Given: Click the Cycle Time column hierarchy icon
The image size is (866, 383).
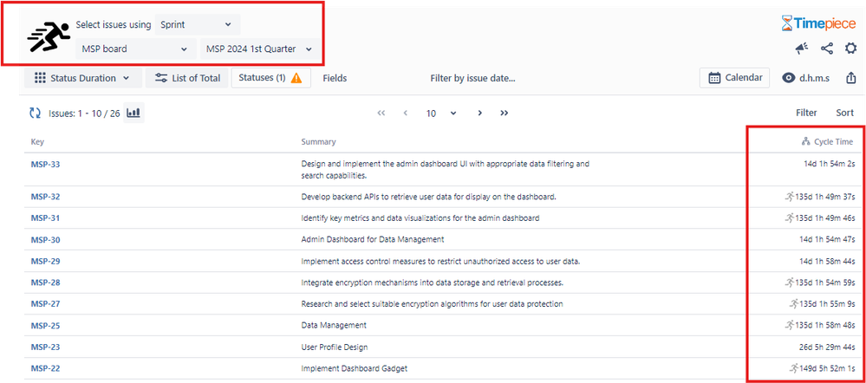Looking at the screenshot, I should tap(806, 142).
